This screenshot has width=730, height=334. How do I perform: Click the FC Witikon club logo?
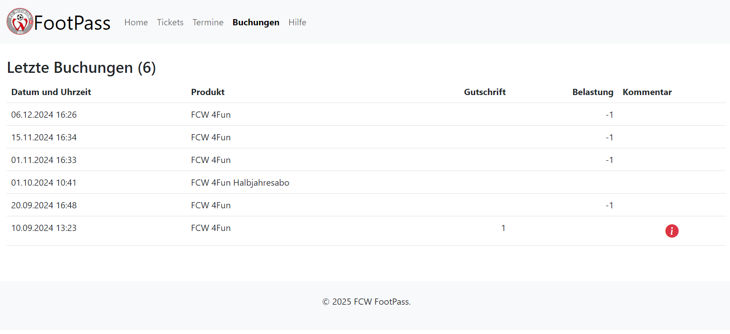[x=20, y=21]
